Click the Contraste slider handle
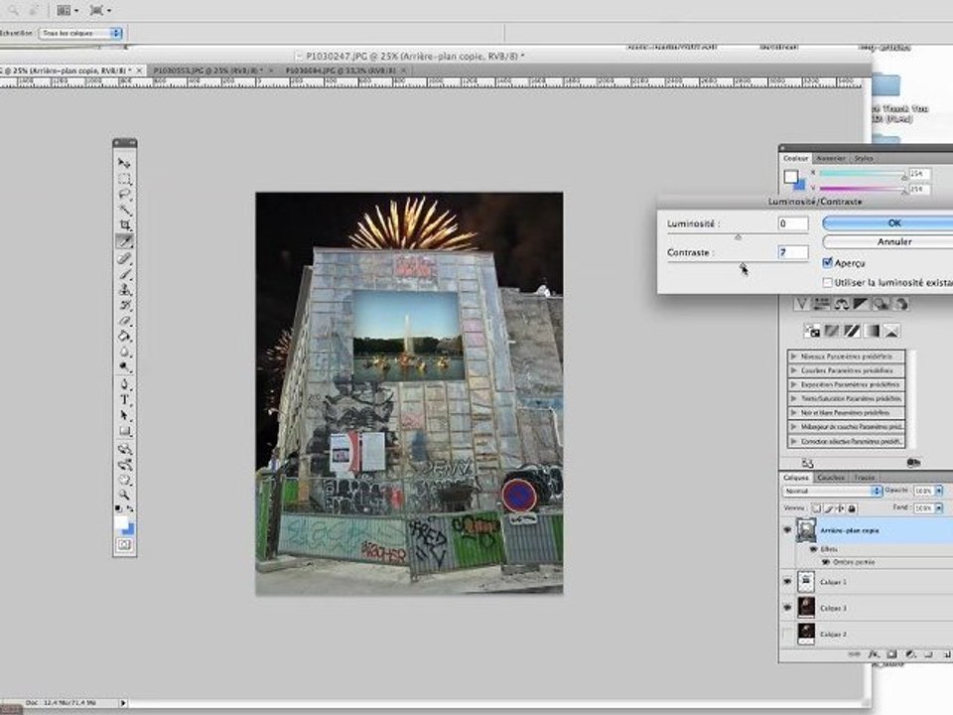This screenshot has width=953, height=715. 743,266
